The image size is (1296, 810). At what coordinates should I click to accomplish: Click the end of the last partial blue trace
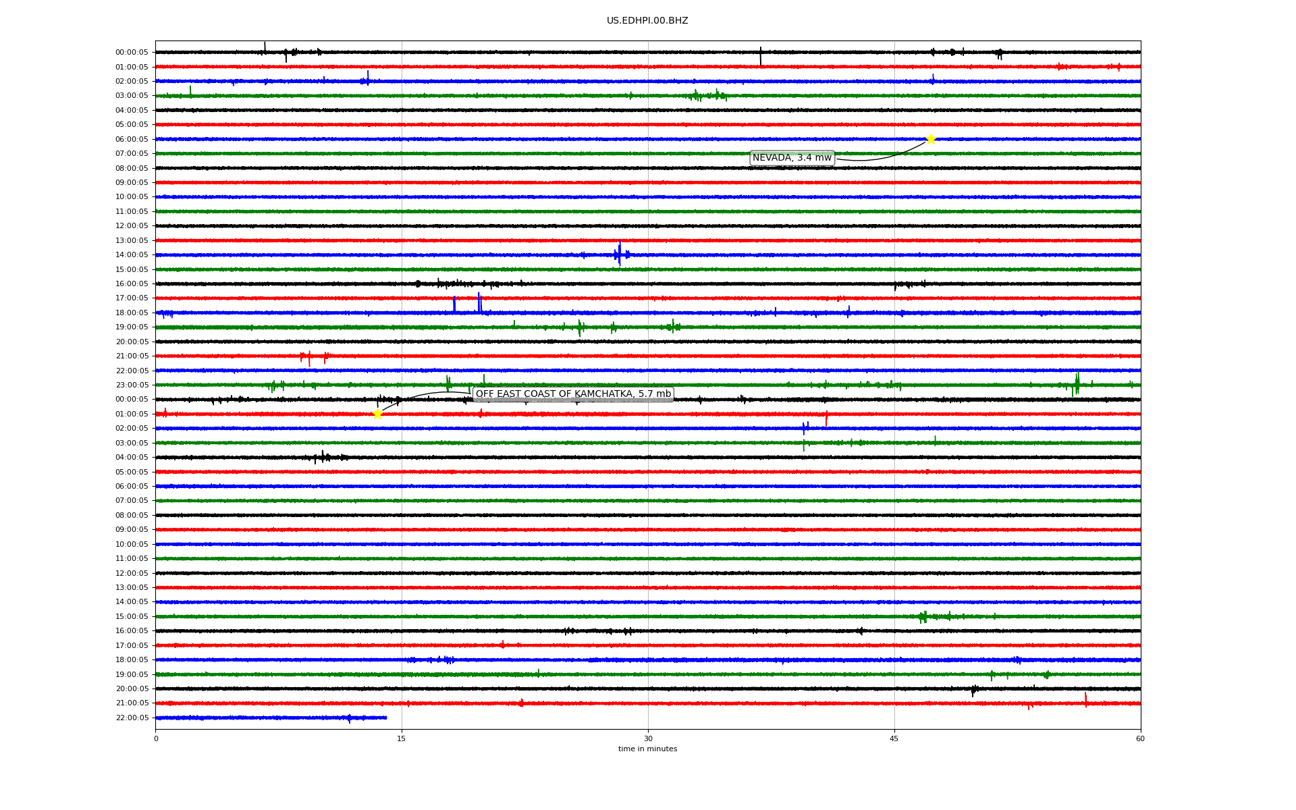pos(386,718)
